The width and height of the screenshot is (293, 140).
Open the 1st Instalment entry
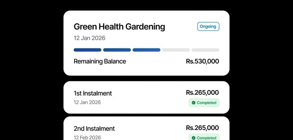point(93,93)
